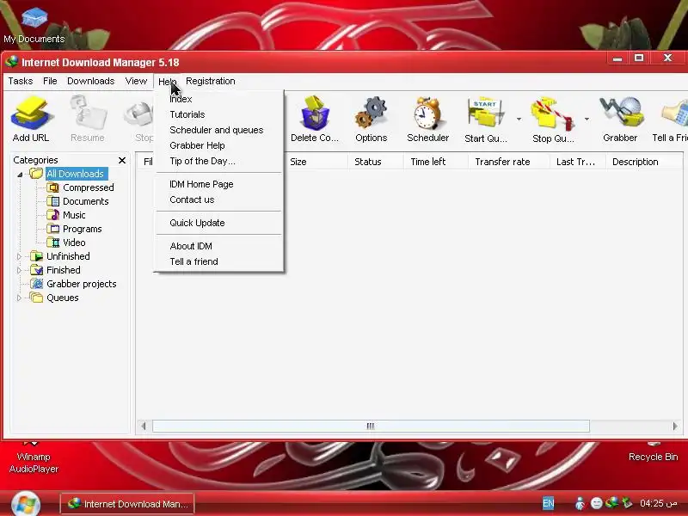
Task: Select the Programs category icon
Action: [x=53, y=229]
